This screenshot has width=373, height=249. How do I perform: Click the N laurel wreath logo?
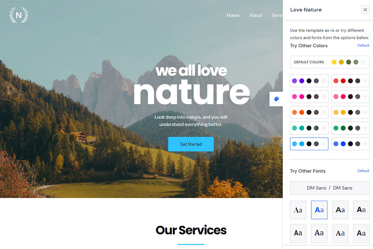(19, 15)
